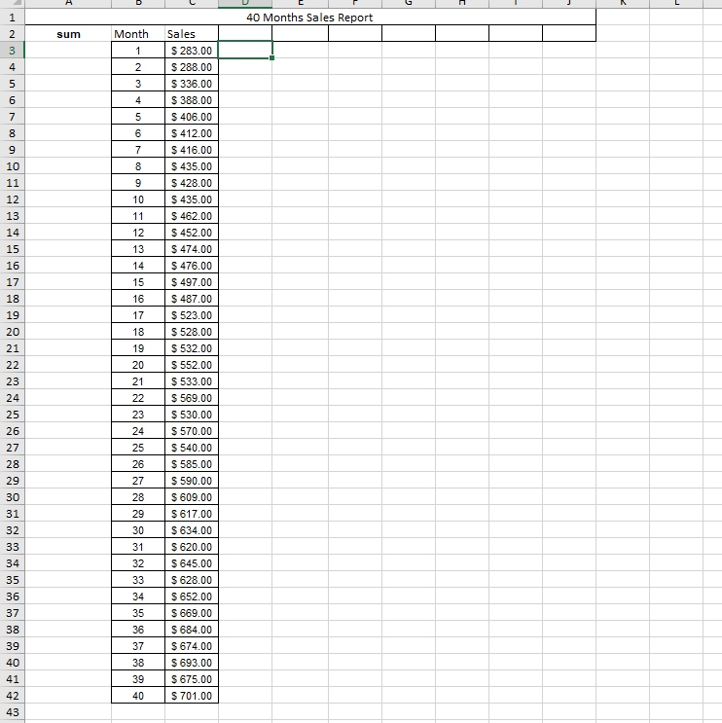Image resolution: width=722 pixels, height=723 pixels.
Task: Click the Month cell containing 25
Action: [138, 448]
